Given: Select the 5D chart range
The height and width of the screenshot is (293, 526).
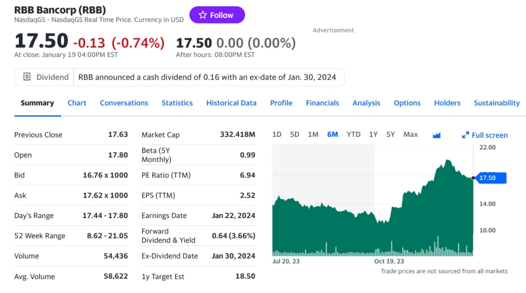Looking at the screenshot, I should (x=294, y=134).
